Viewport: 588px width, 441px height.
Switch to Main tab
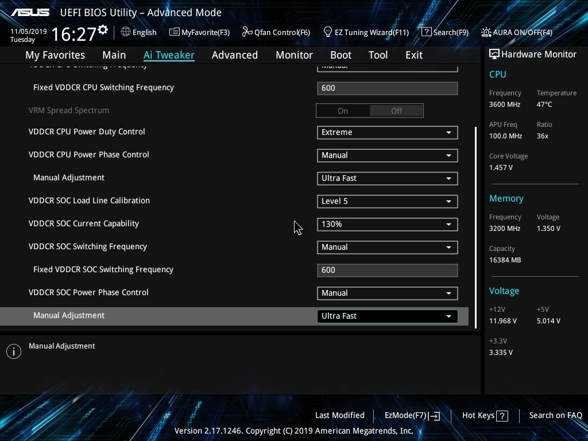click(114, 55)
